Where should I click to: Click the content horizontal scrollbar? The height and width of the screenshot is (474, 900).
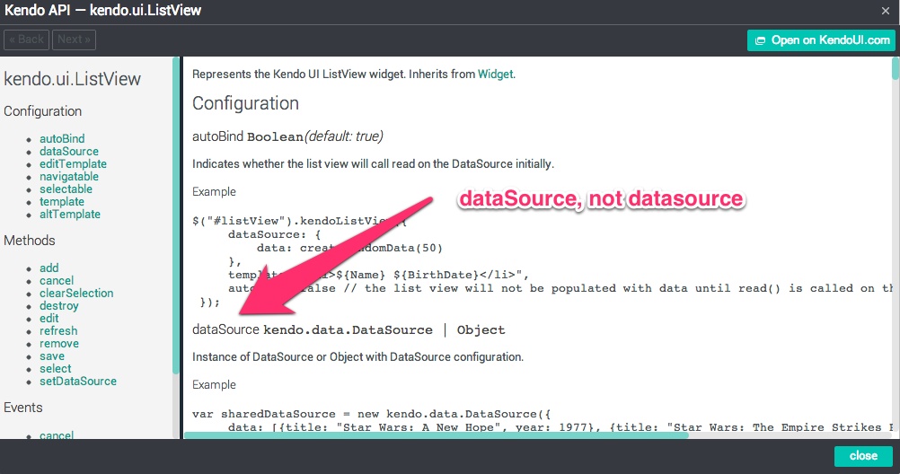pos(437,435)
